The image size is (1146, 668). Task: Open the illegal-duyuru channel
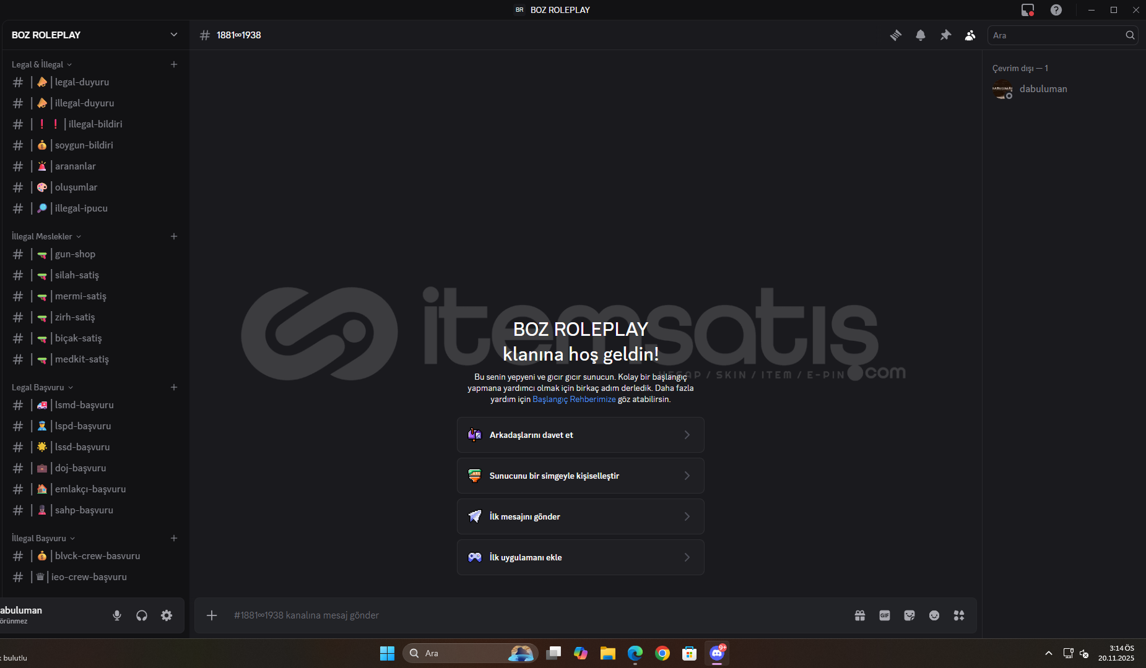tap(95, 103)
